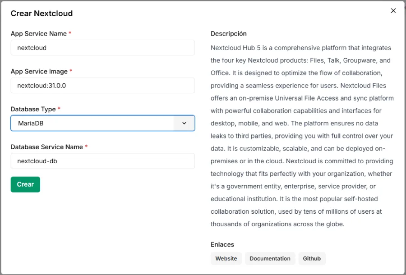Viewport: 406px width, 275px height.
Task: Close the Crear Nextcloud dialog
Action: pos(393,11)
